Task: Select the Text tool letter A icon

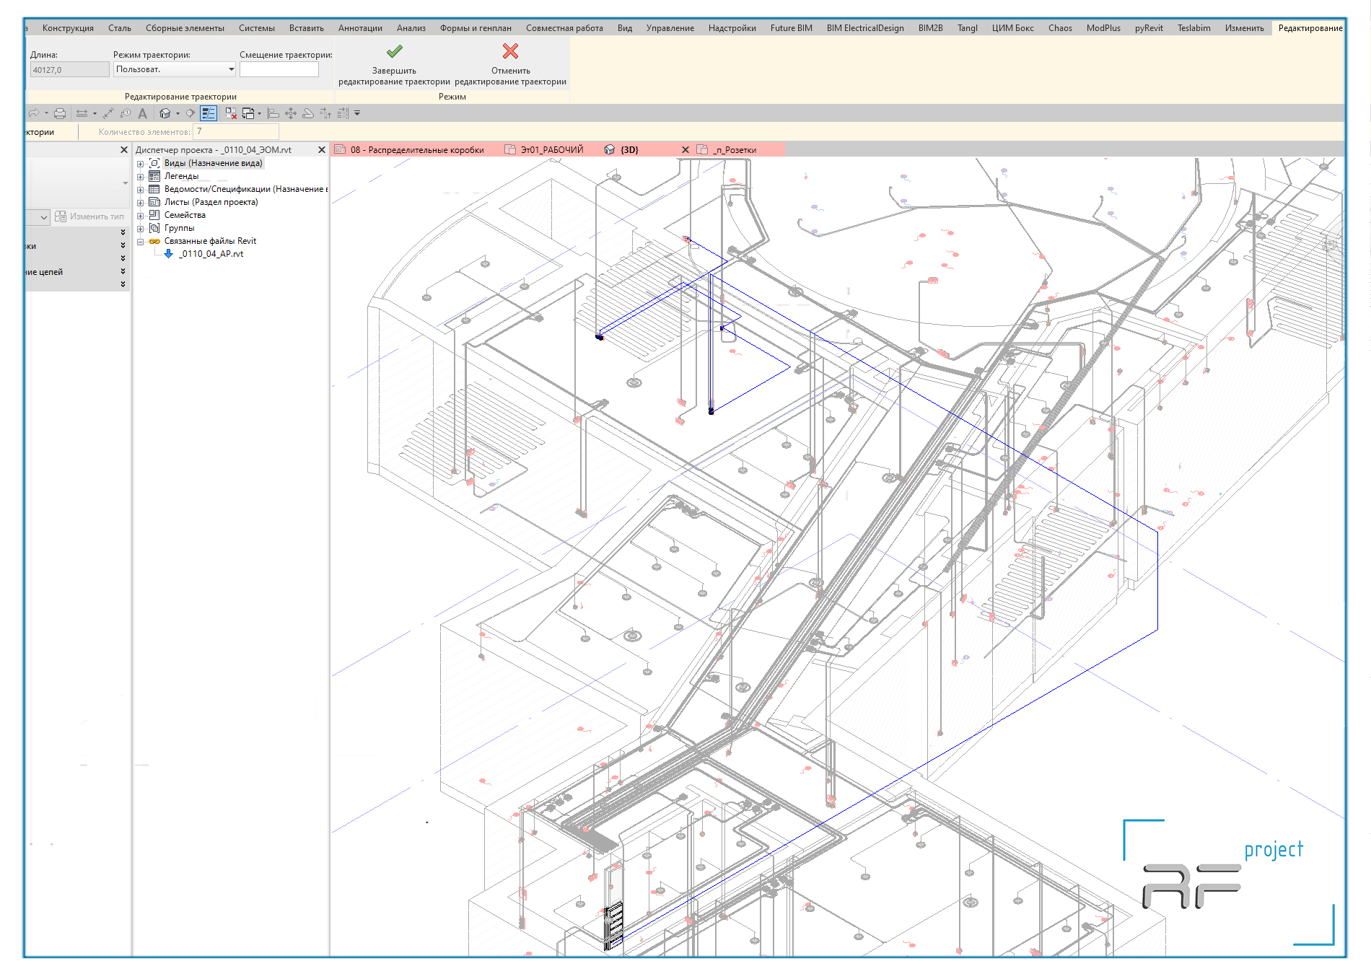Action: click(x=143, y=113)
